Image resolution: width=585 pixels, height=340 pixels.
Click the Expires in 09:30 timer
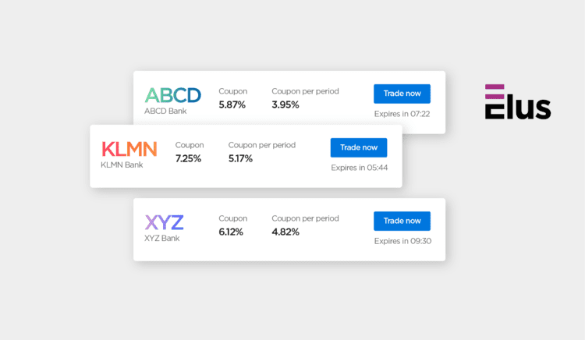pyautogui.click(x=402, y=241)
